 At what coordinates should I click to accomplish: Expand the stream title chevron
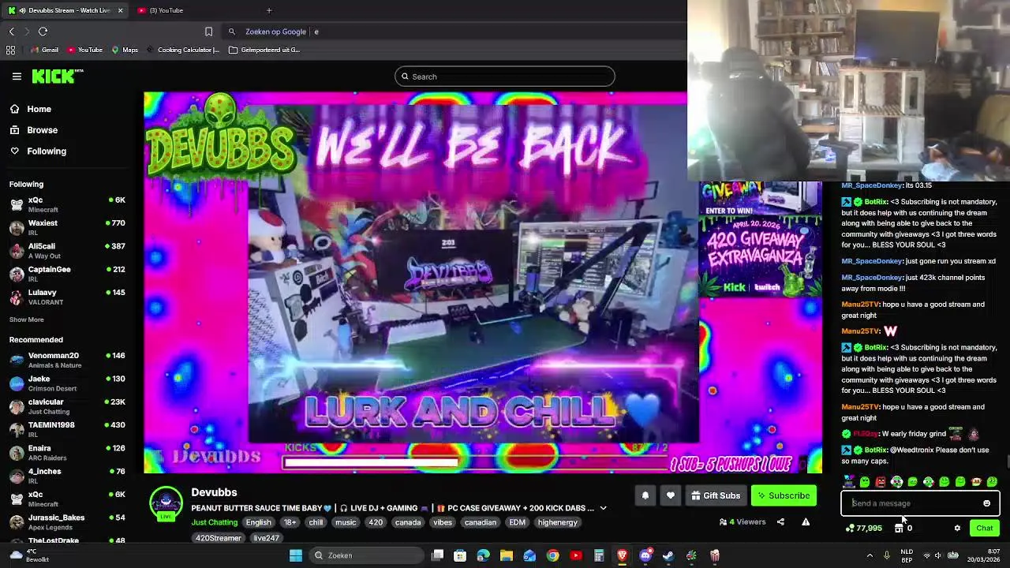coord(603,508)
